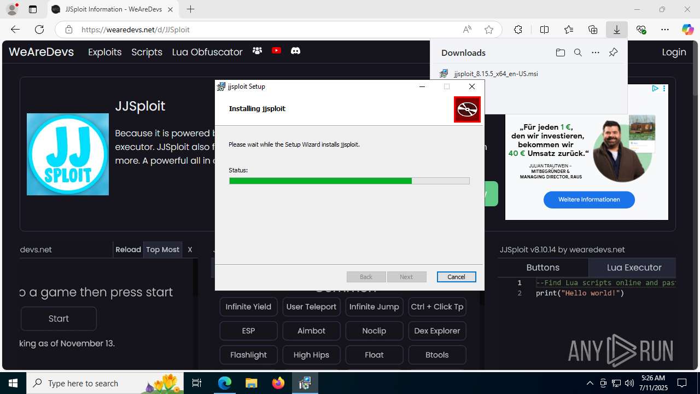This screenshot has height=394, width=700.
Task: Open a new browser tab
Action: point(190,9)
